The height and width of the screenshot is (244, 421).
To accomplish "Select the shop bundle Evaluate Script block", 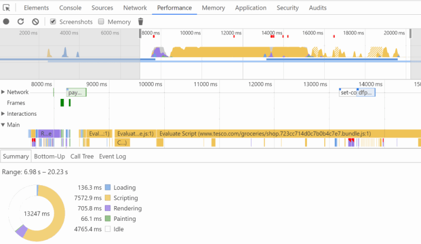I will point(288,134).
